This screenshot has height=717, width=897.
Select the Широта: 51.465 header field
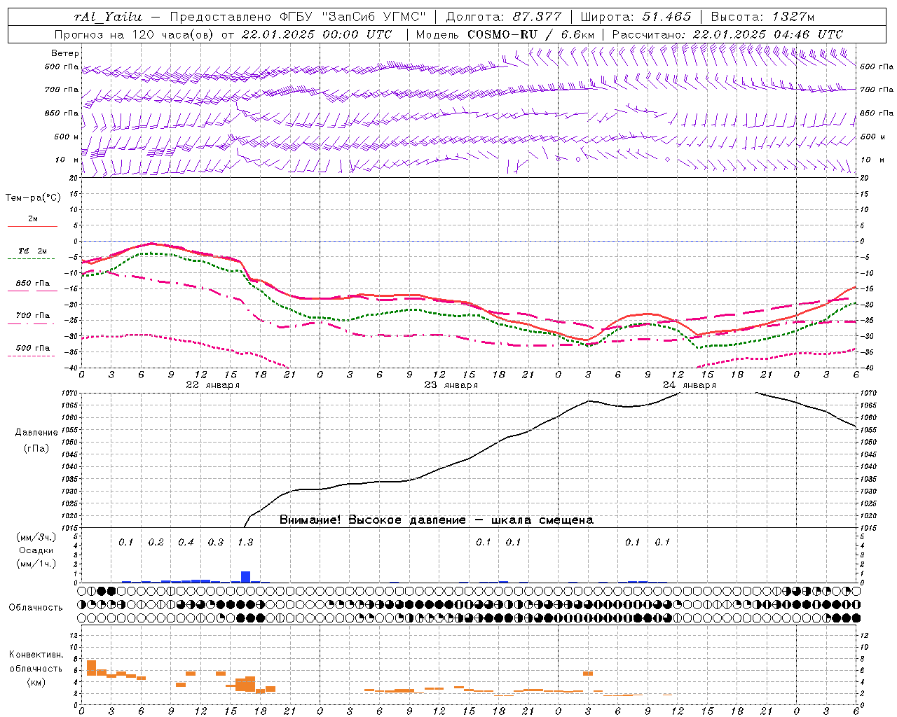(636, 17)
